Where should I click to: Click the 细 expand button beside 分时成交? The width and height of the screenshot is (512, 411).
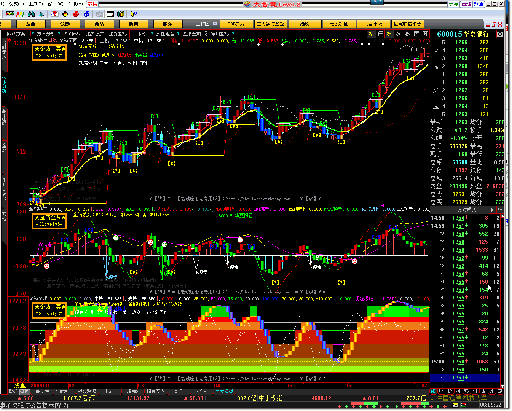point(500,210)
